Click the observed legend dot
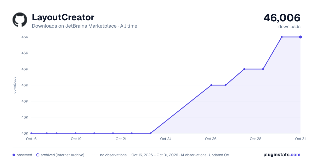The image size is (313, 164). click(x=14, y=155)
